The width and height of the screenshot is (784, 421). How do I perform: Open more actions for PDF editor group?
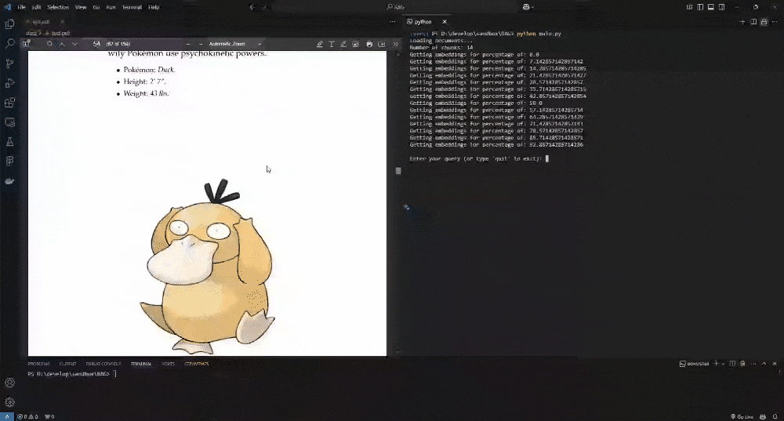[x=393, y=21]
